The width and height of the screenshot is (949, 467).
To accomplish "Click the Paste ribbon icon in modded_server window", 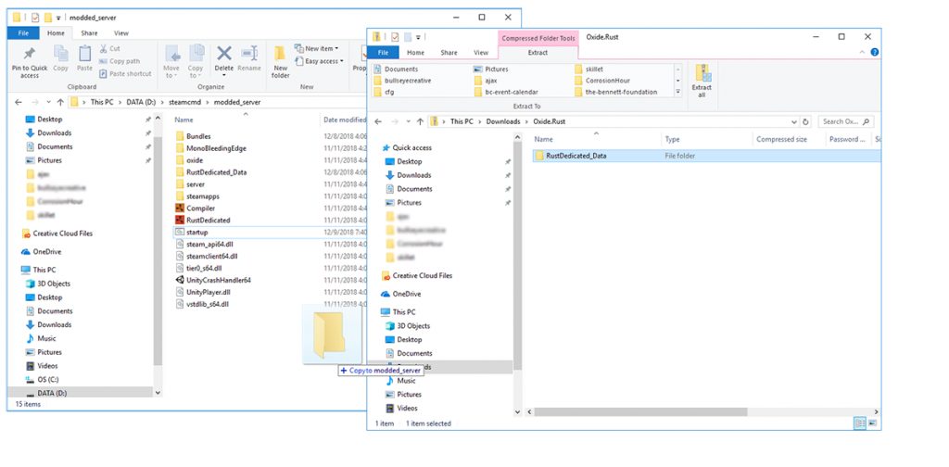I will pyautogui.click(x=84, y=58).
